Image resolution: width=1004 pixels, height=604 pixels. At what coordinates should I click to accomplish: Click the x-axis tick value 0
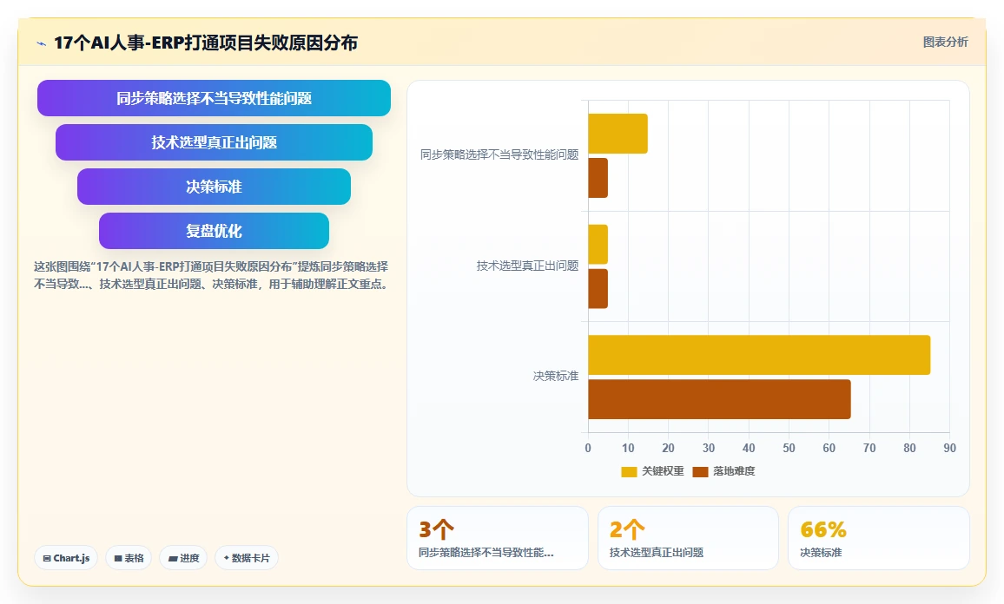pyautogui.click(x=588, y=448)
